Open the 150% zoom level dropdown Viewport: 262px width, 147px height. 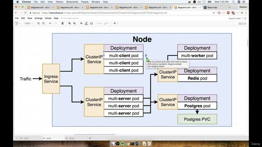[28, 24]
